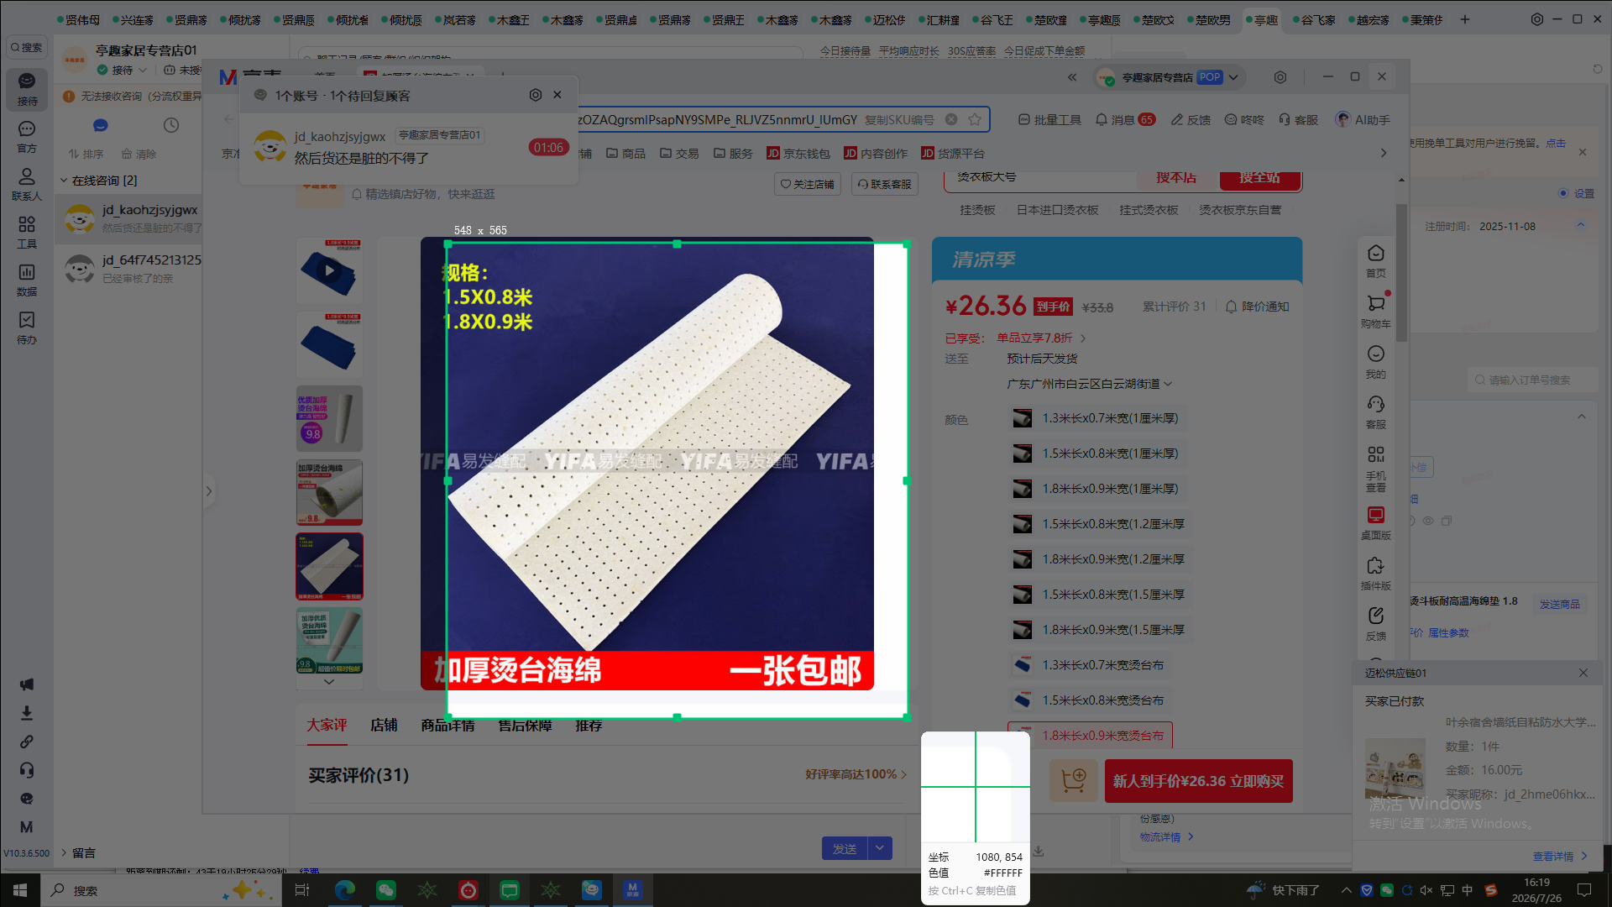
Task: Click 首页 home icon in right page sidebar
Action: click(x=1376, y=260)
